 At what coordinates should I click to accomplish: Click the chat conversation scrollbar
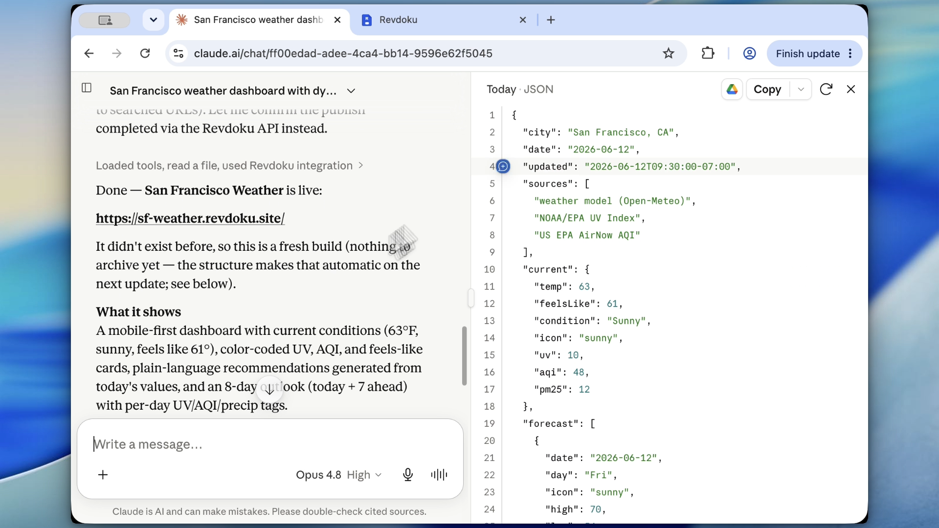coord(464,356)
